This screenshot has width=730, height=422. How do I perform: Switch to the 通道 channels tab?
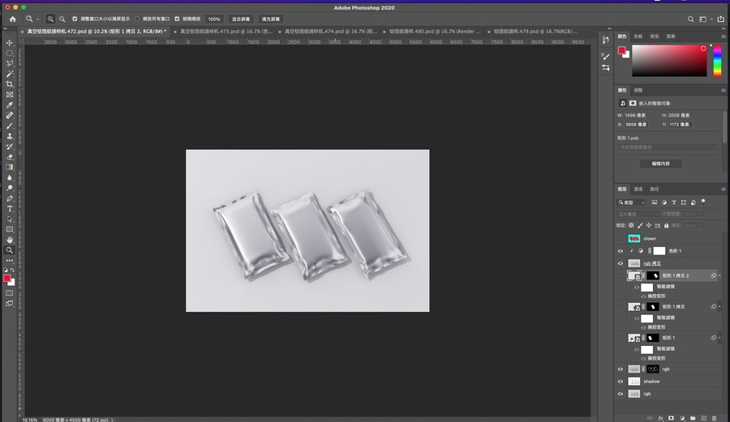(x=638, y=190)
